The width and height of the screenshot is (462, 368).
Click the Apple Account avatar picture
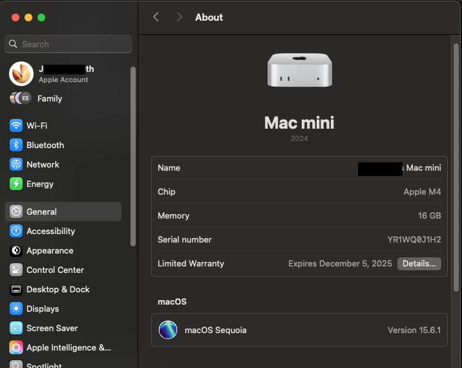21,74
